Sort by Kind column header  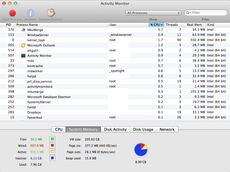coord(218,25)
